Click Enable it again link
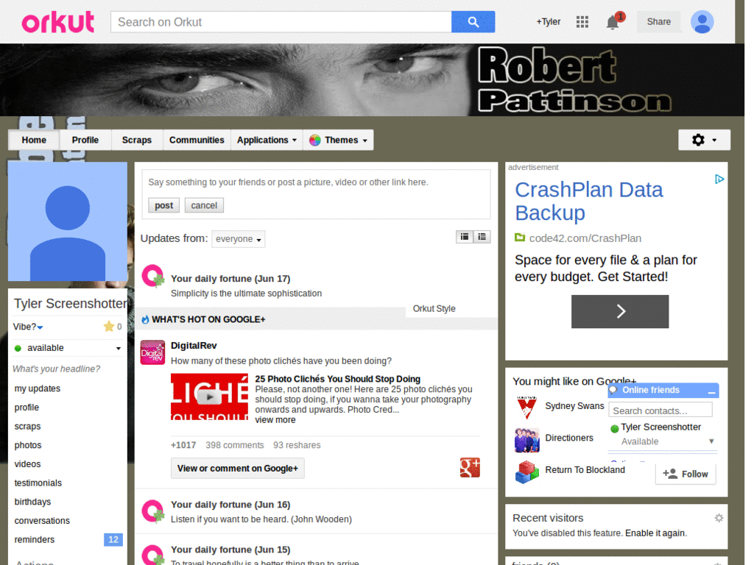Screen dimensions: 754x565 click(x=655, y=533)
